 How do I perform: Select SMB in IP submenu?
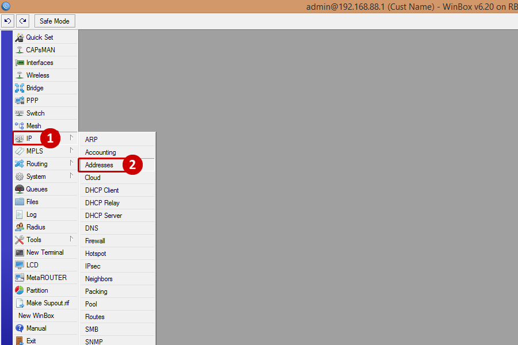point(117,329)
